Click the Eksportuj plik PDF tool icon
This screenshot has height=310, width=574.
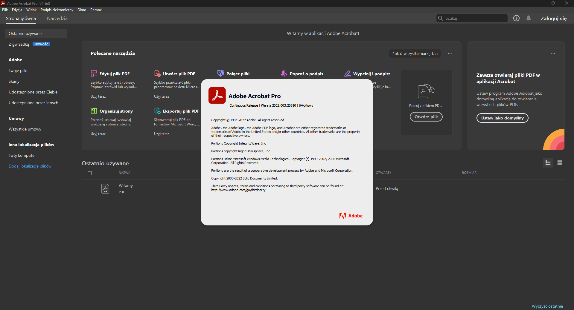(157, 111)
